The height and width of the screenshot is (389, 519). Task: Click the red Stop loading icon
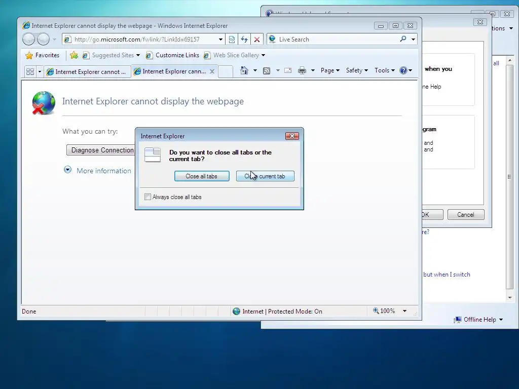pos(257,40)
